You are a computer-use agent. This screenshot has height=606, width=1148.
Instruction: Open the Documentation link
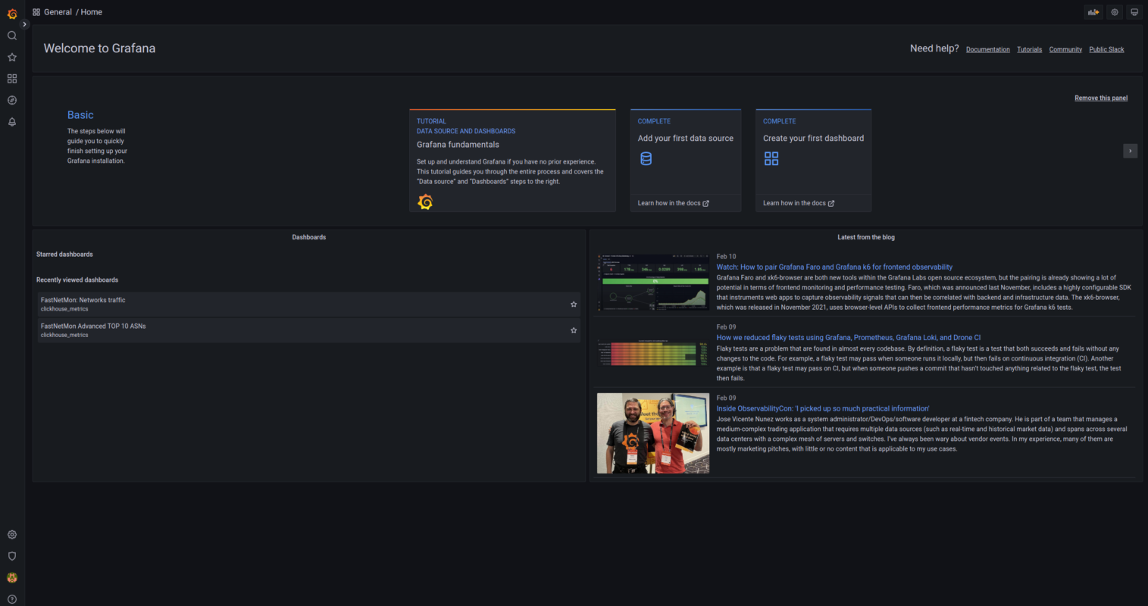click(x=987, y=48)
